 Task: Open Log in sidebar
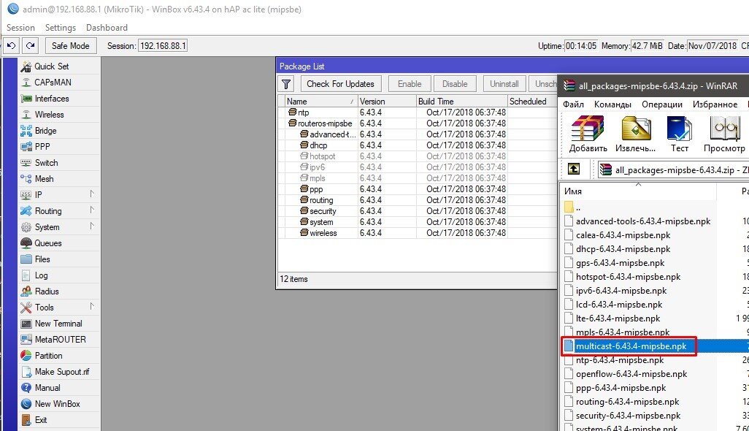click(x=59, y=275)
